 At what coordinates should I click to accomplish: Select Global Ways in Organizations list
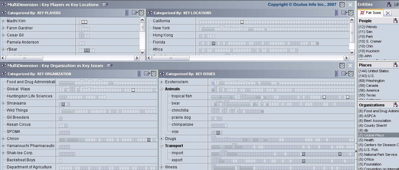click(x=374, y=135)
